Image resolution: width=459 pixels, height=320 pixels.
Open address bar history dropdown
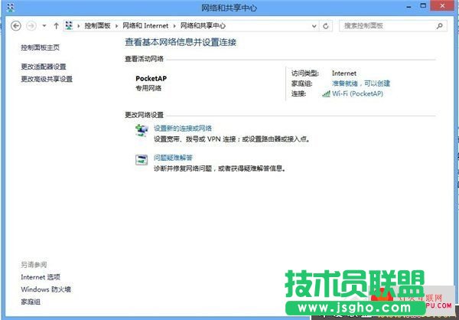[314, 26]
